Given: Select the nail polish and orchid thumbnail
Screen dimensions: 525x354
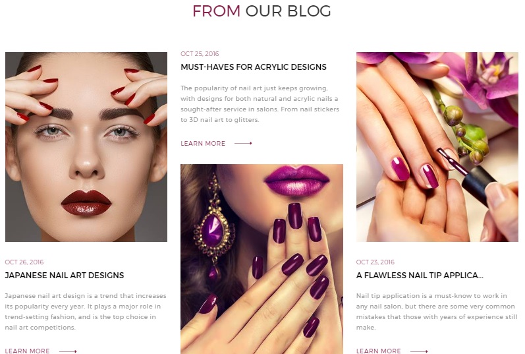Looking at the screenshot, I should pos(437,147).
